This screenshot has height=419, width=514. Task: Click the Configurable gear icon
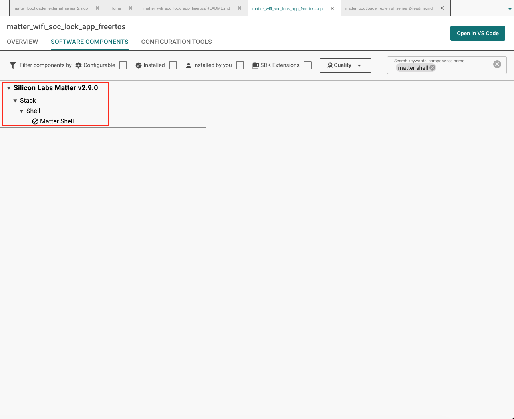point(79,65)
